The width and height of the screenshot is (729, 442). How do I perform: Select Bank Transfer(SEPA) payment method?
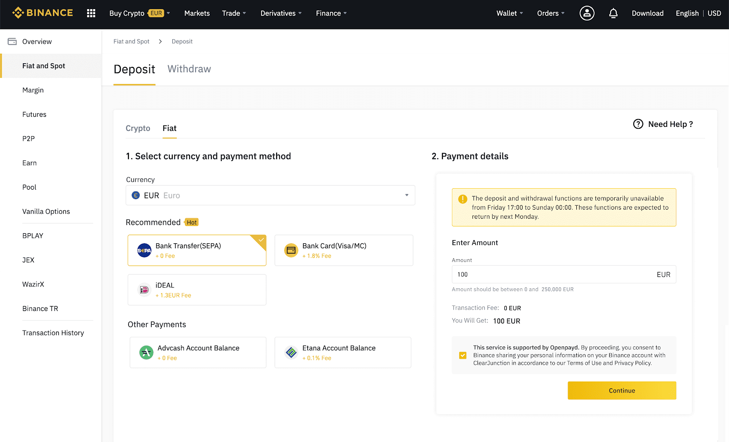pos(197,251)
